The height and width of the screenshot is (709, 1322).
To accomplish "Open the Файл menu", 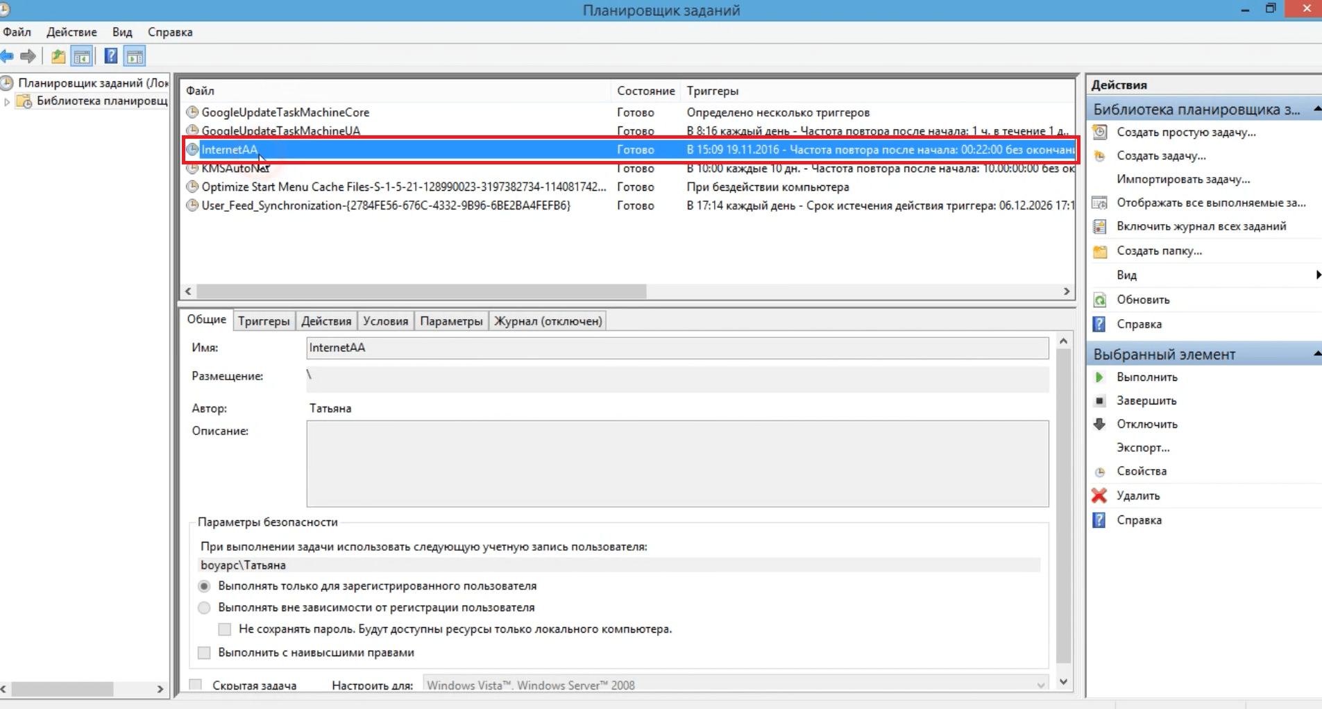I will coord(17,32).
